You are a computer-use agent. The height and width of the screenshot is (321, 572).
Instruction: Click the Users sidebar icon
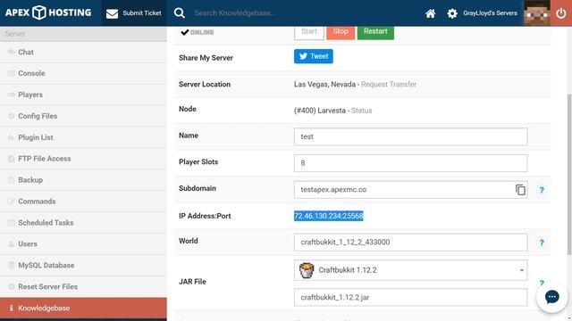12,243
